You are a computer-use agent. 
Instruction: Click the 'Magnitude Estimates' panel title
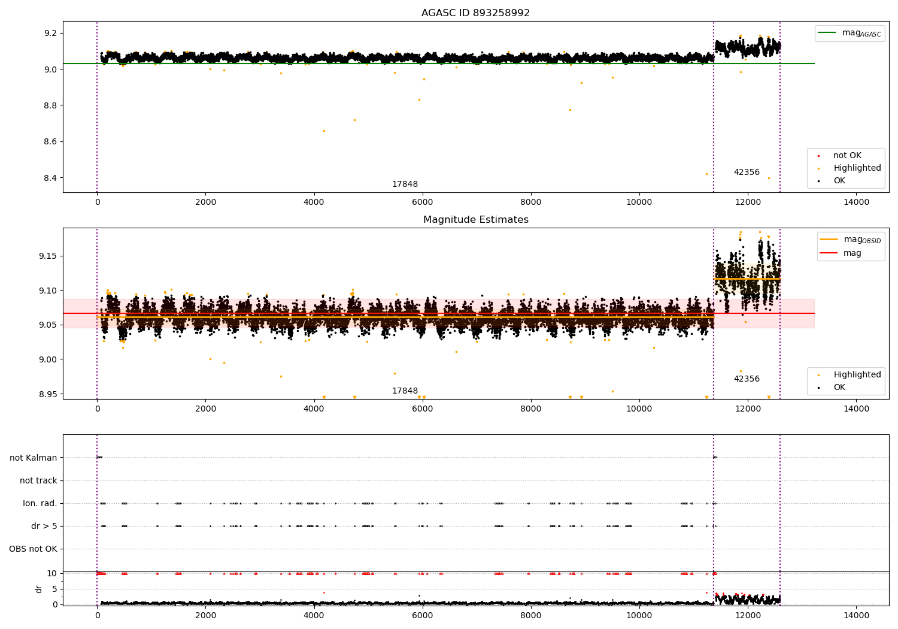click(475, 220)
